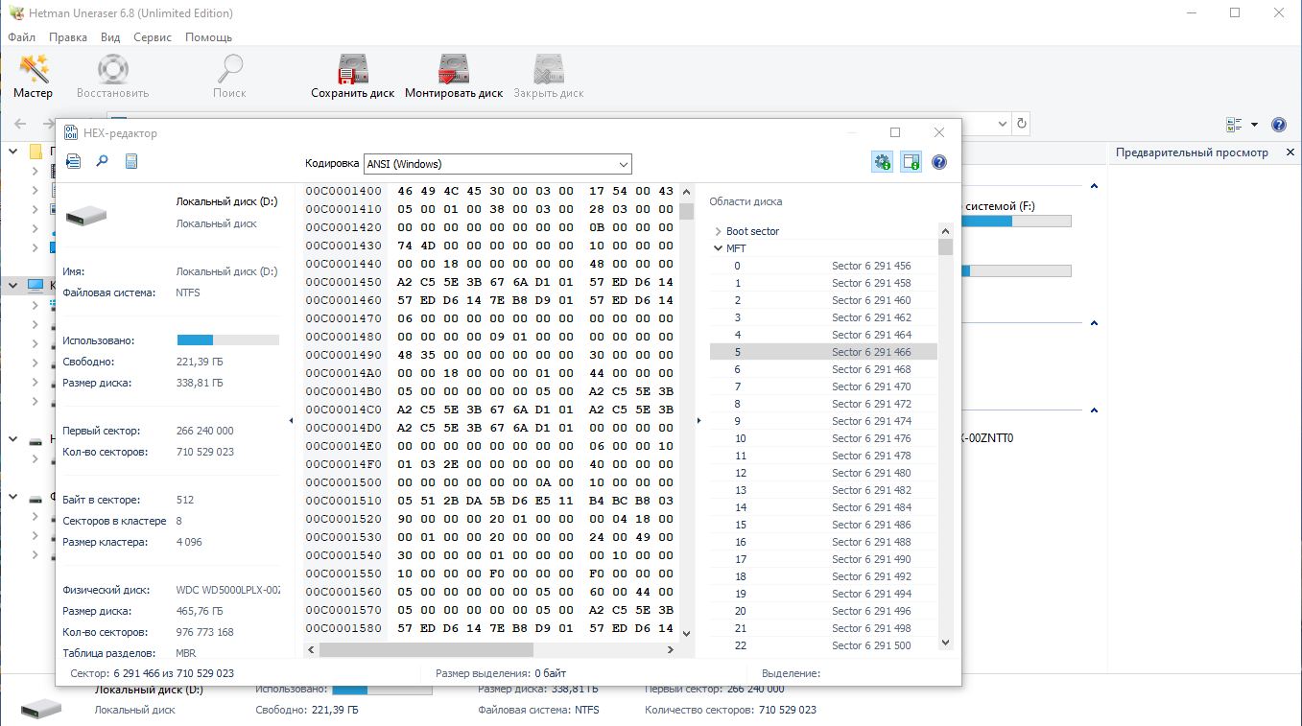Viewport: 1302px width, 726px height.
Task: Open the Вид menu
Action: point(110,37)
